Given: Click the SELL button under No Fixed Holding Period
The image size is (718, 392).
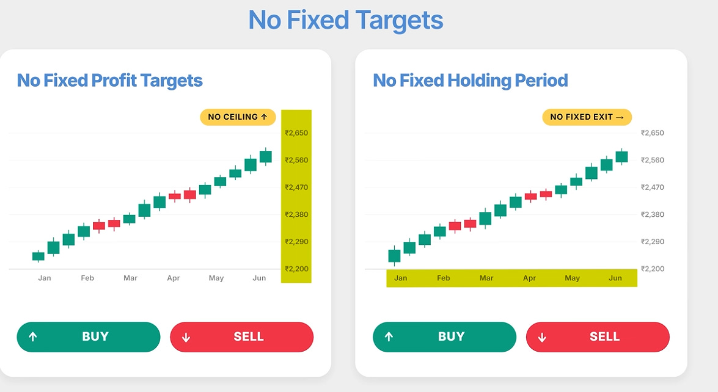Looking at the screenshot, I should (598, 337).
